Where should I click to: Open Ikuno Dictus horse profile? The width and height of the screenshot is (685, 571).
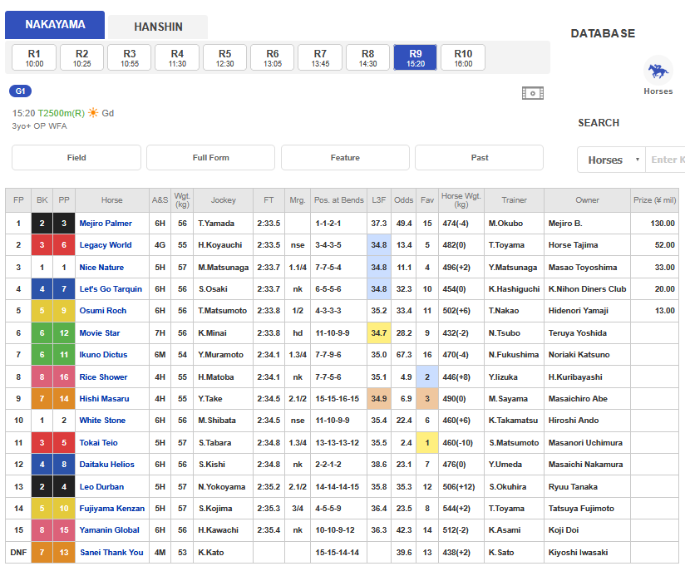pos(103,355)
